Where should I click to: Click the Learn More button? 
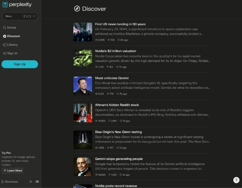pyautogui.click(x=13, y=171)
